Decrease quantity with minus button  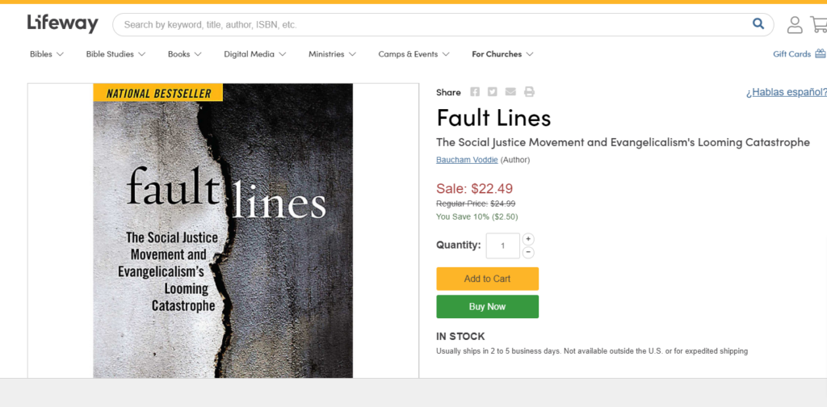(528, 253)
